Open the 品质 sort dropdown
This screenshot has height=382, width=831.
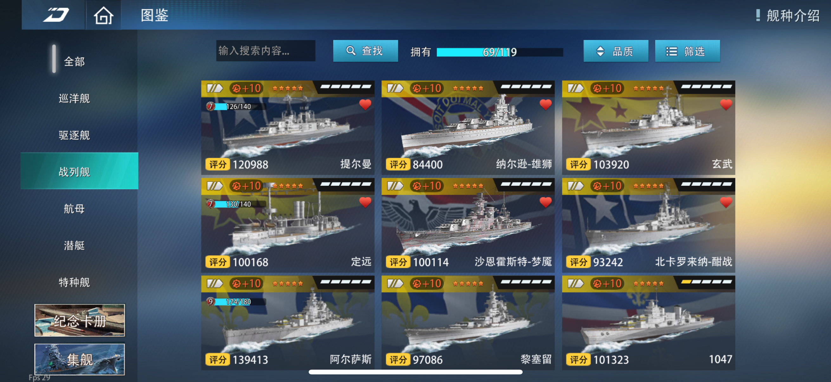pyautogui.click(x=615, y=51)
